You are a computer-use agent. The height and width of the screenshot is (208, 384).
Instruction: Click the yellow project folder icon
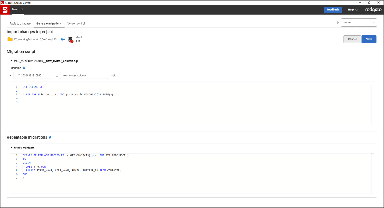pos(10,39)
